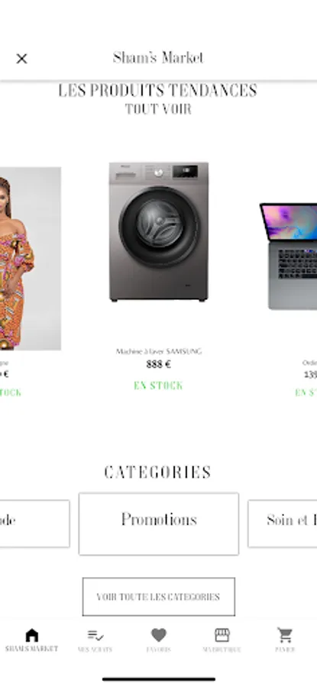Image resolution: width=317 pixels, height=687 pixels.
Task: Click VOIR TOUTE LES CATEGORIES button
Action: [159, 597]
